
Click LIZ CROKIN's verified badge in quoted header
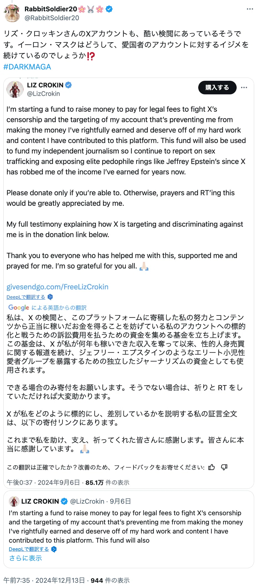click(x=68, y=85)
